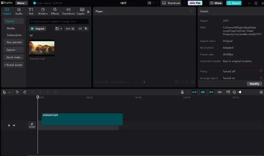Toggle main track magnet
The width and height of the screenshot is (264, 156).
(x=194, y=92)
